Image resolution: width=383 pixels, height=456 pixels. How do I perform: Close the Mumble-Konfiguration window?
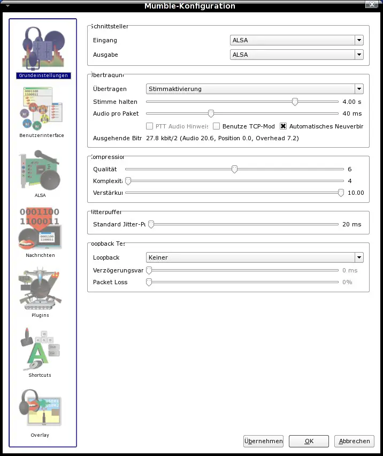[372, 4]
